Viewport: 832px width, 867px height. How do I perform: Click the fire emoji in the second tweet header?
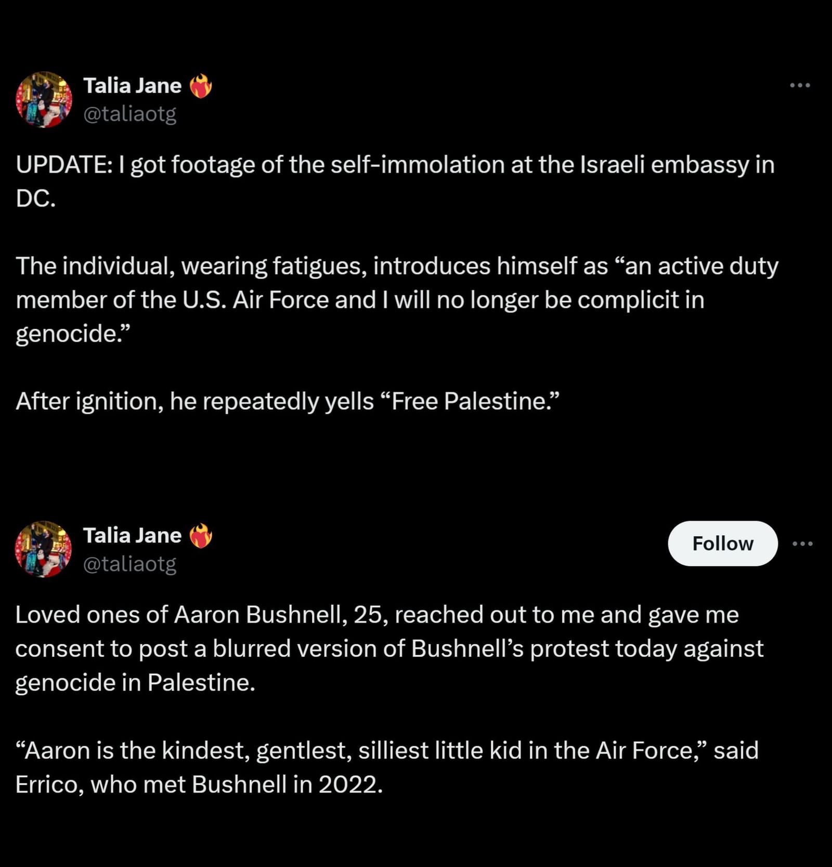202,535
